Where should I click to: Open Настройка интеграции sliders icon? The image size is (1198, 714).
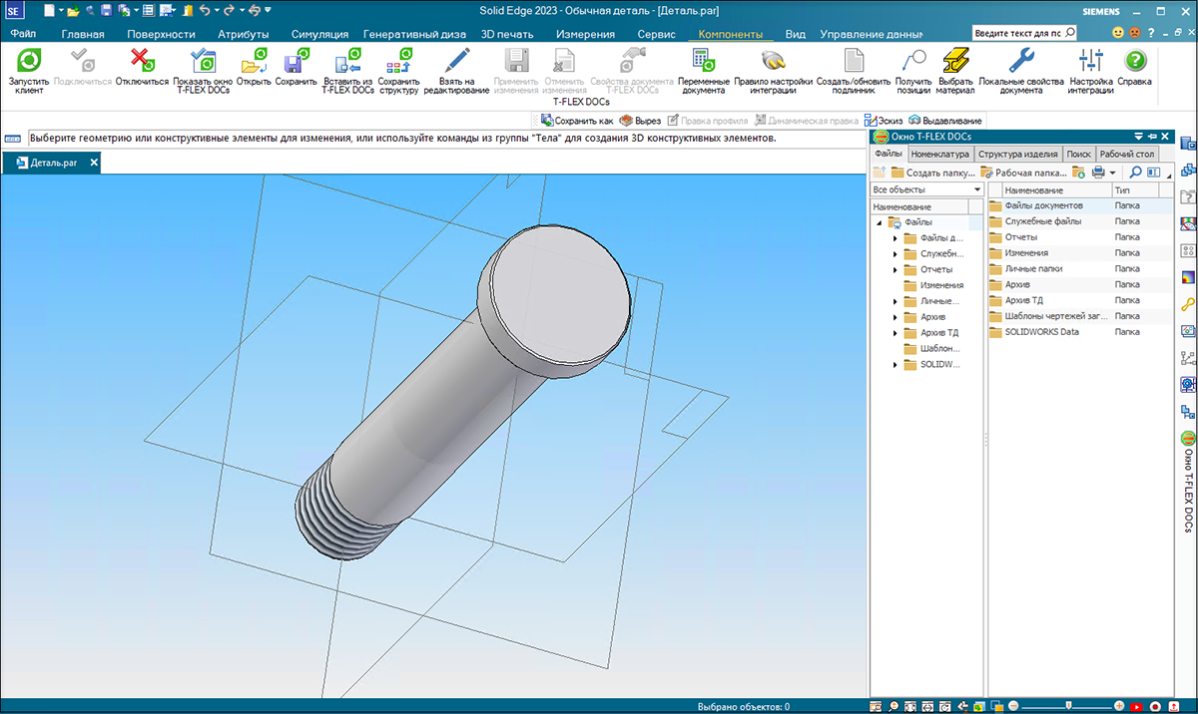point(1090,62)
